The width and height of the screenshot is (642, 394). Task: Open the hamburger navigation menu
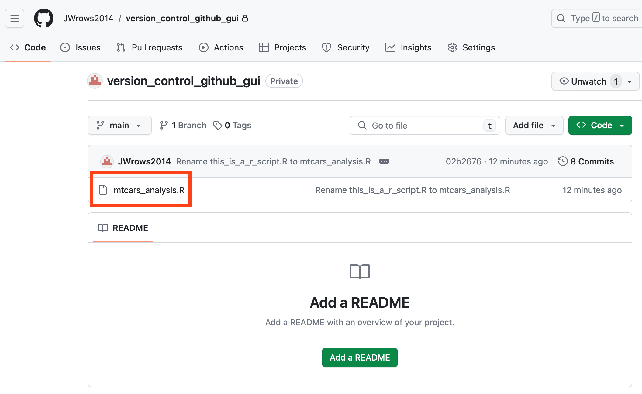point(14,18)
